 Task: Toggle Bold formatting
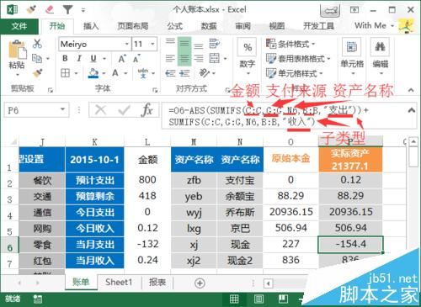tap(65, 58)
